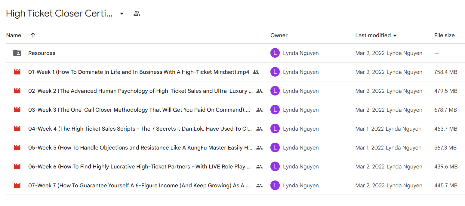Click the owner avatar in the 07-Week 7 row

(x=275, y=186)
